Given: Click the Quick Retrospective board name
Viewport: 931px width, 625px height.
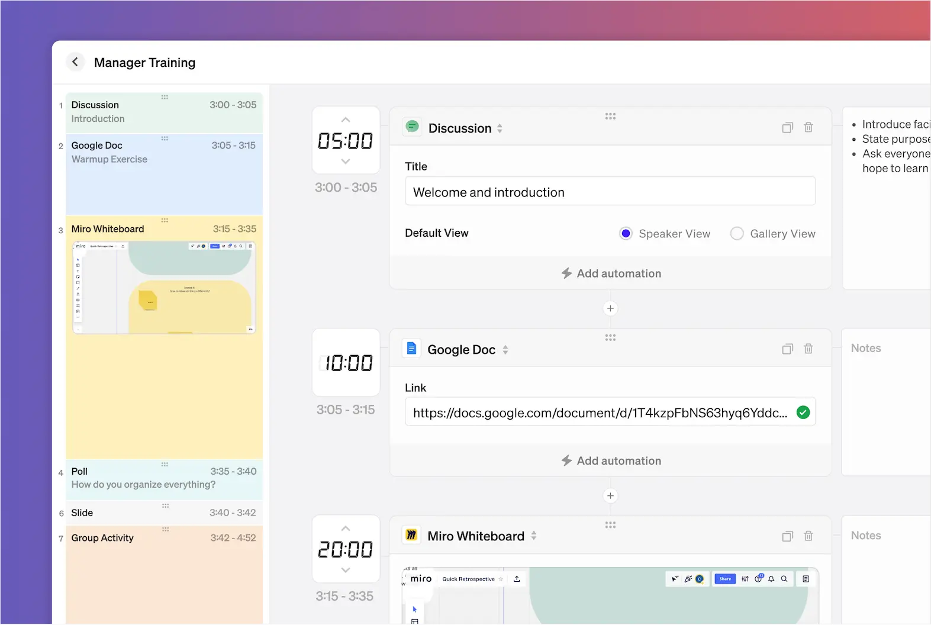Looking at the screenshot, I should pos(468,579).
